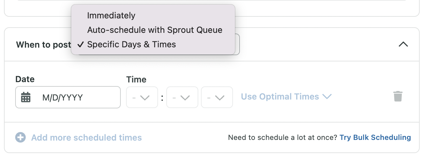423x157 pixels.
Task: Open the hour dropdown in Time
Action: tap(142, 97)
